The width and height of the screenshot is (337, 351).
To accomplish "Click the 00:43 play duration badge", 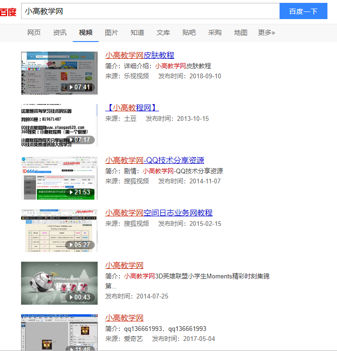I will point(80,297).
